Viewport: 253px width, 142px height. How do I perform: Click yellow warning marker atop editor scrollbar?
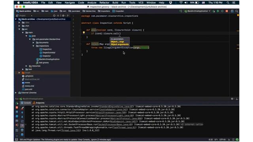[x=238, y=15]
